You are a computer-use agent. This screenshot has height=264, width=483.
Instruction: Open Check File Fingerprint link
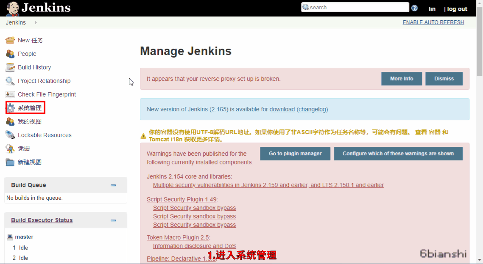[47, 94]
